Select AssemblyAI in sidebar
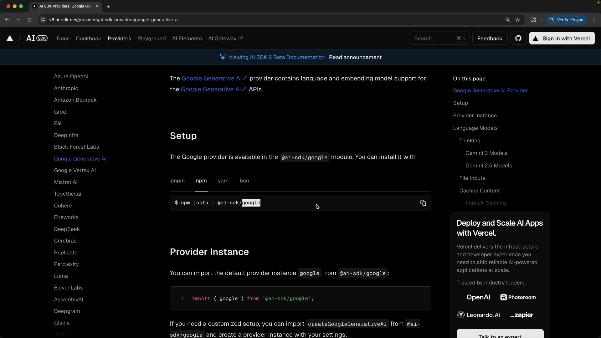601x338 pixels. pyautogui.click(x=68, y=300)
